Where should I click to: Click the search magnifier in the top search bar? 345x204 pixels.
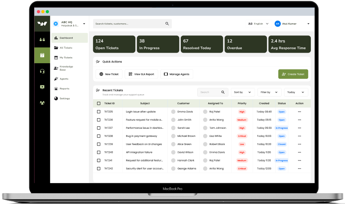(167, 24)
